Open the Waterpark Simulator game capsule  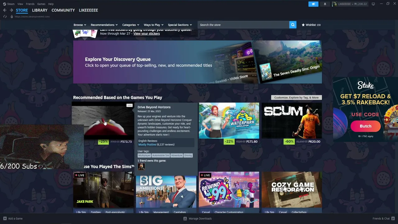point(229,120)
